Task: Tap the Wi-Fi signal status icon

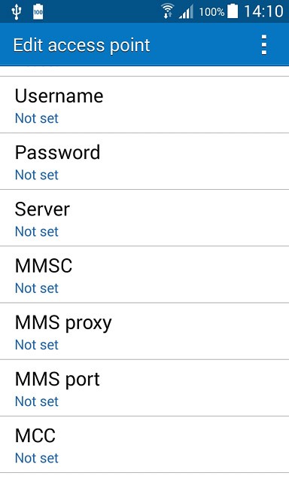Action: [x=167, y=12]
